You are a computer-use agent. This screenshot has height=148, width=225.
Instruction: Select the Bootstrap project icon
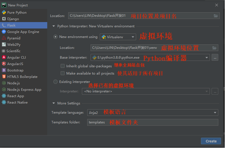[4, 70]
